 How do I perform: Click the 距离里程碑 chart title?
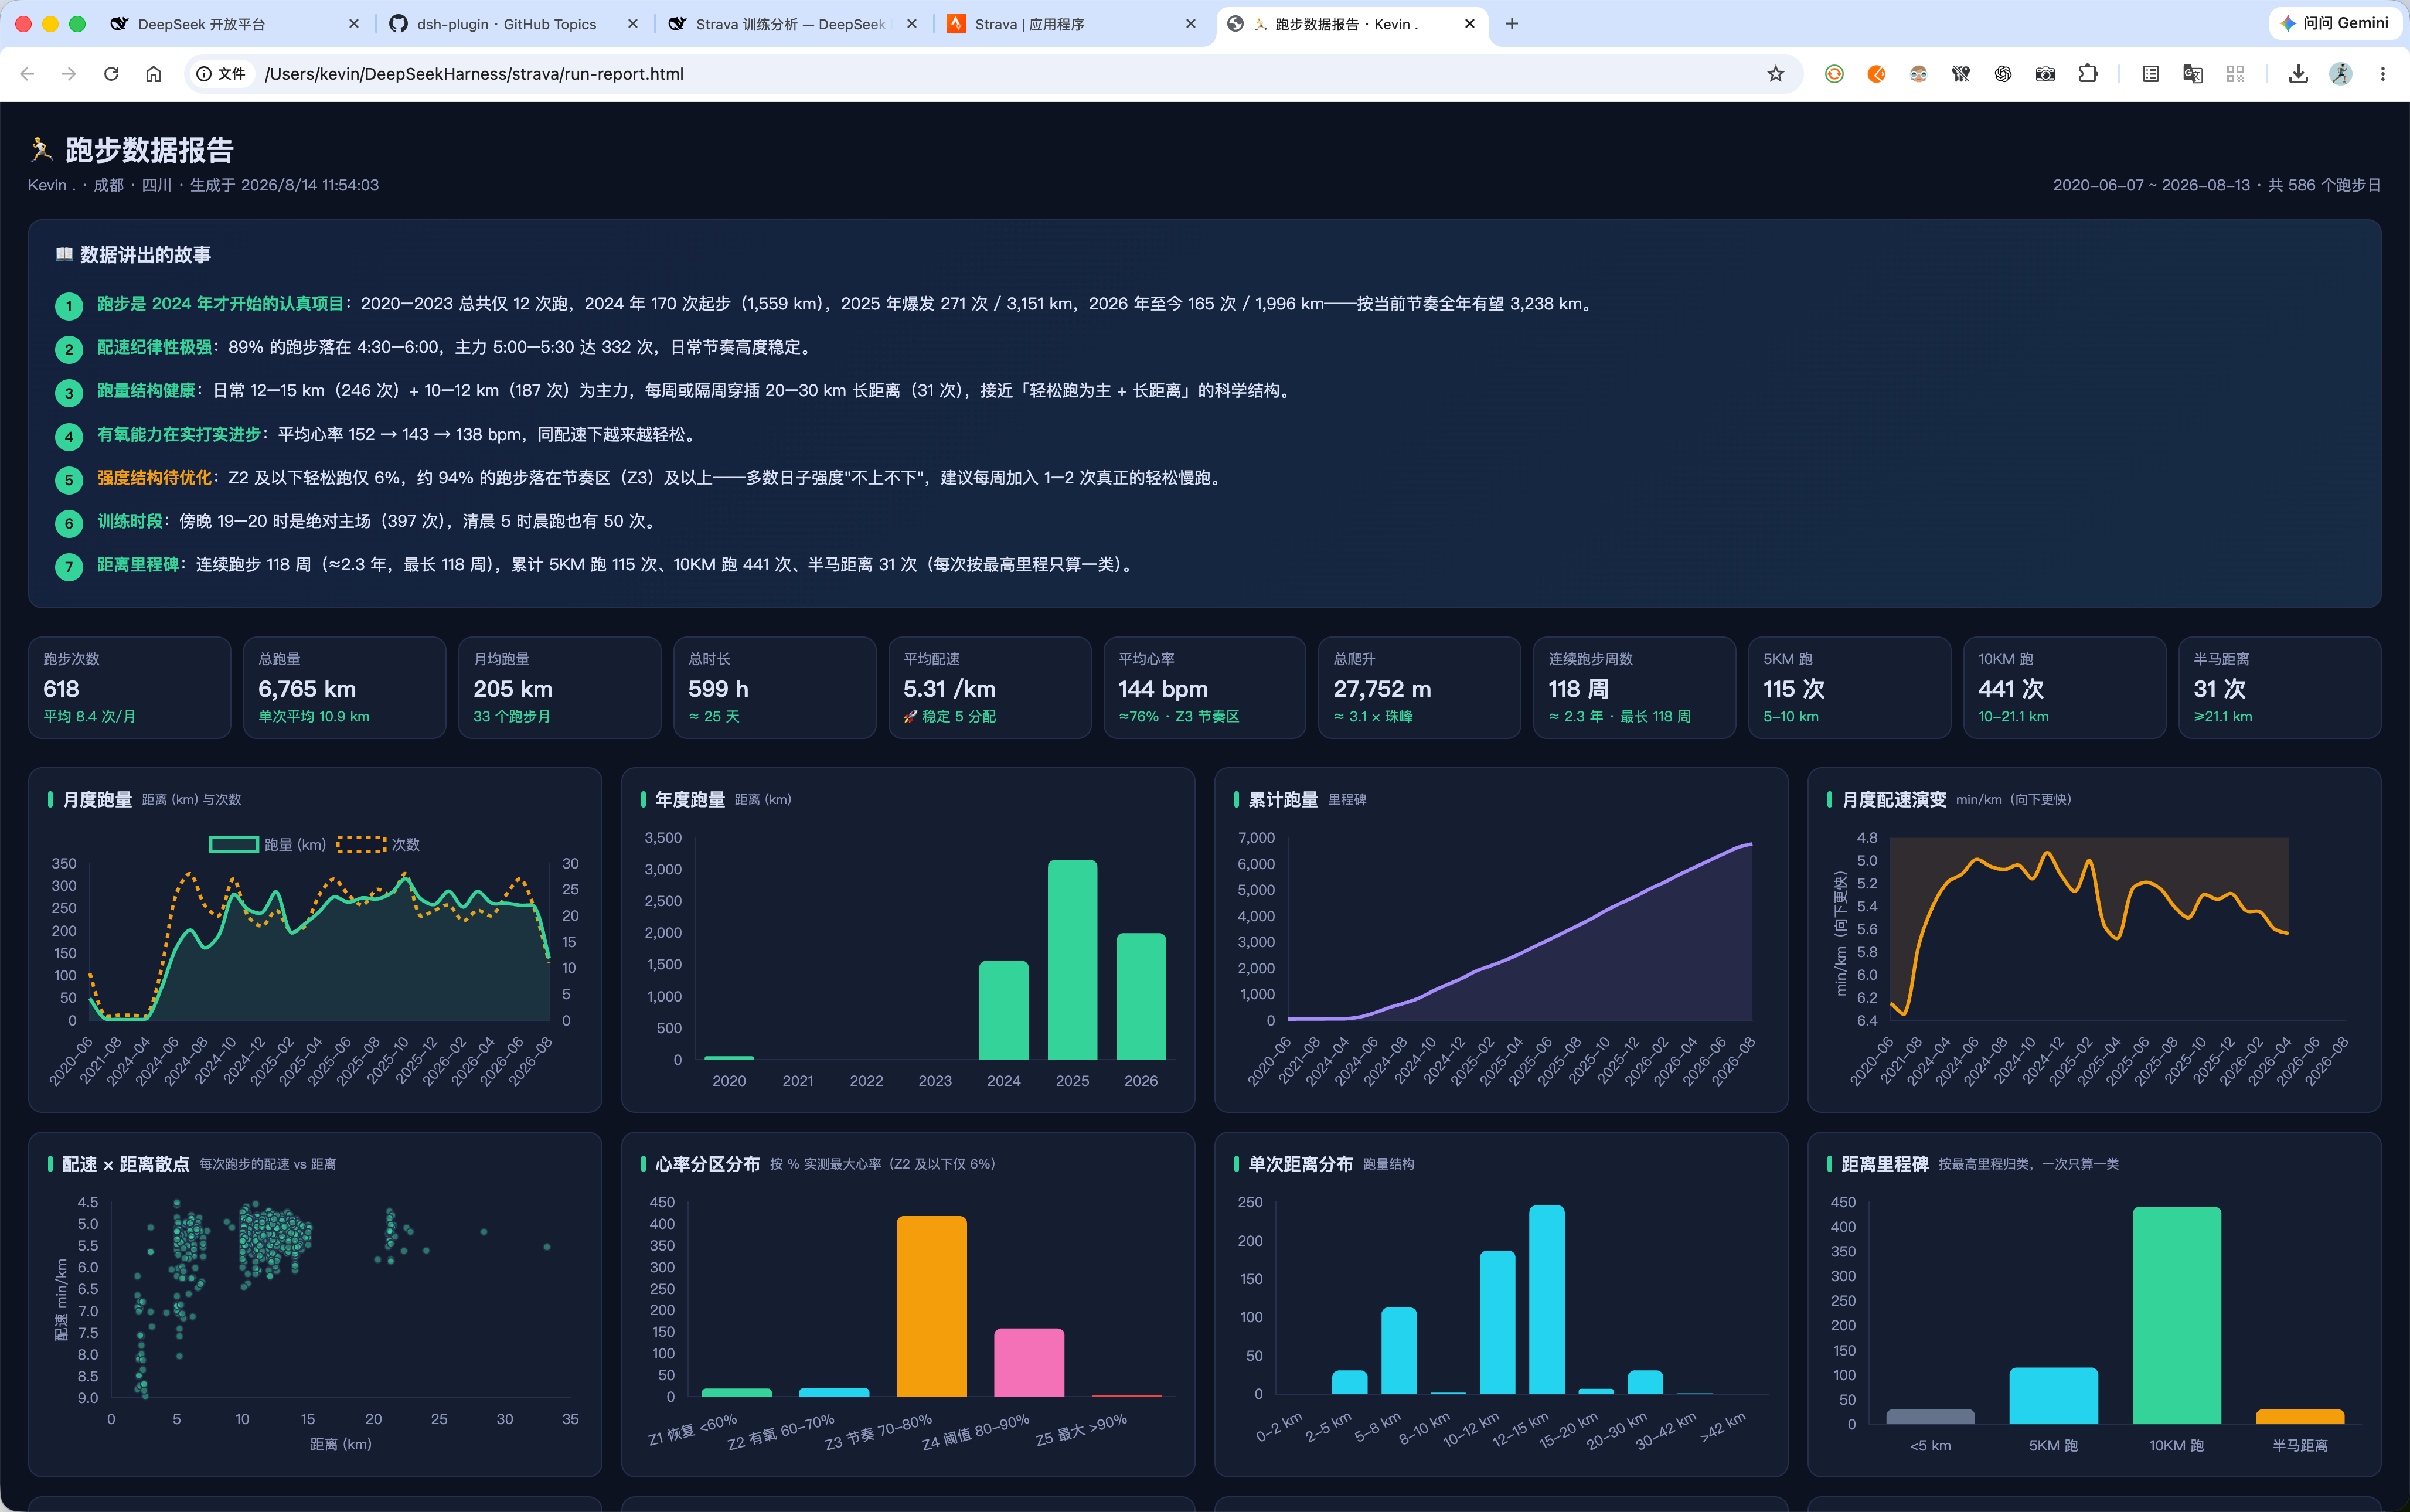click(x=1885, y=1164)
